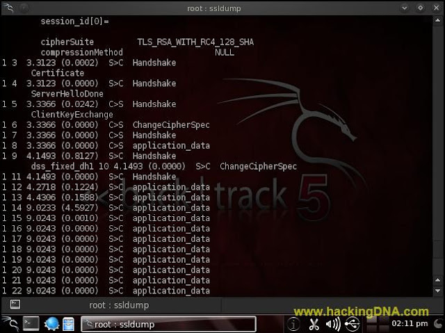
Task: Open the 02:11 pm clock
Action: [x=410, y=324]
